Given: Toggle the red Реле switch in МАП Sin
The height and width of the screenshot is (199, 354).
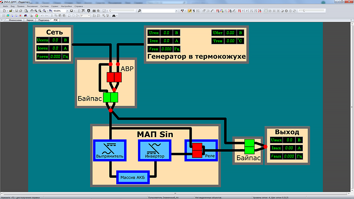Looking at the screenshot, I should pos(197,150).
